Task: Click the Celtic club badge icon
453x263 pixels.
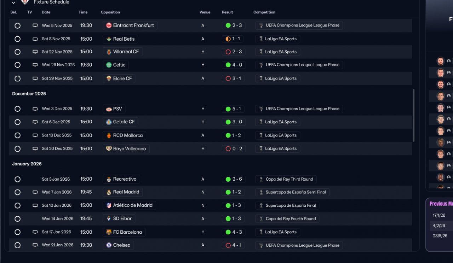Action: coord(109,65)
